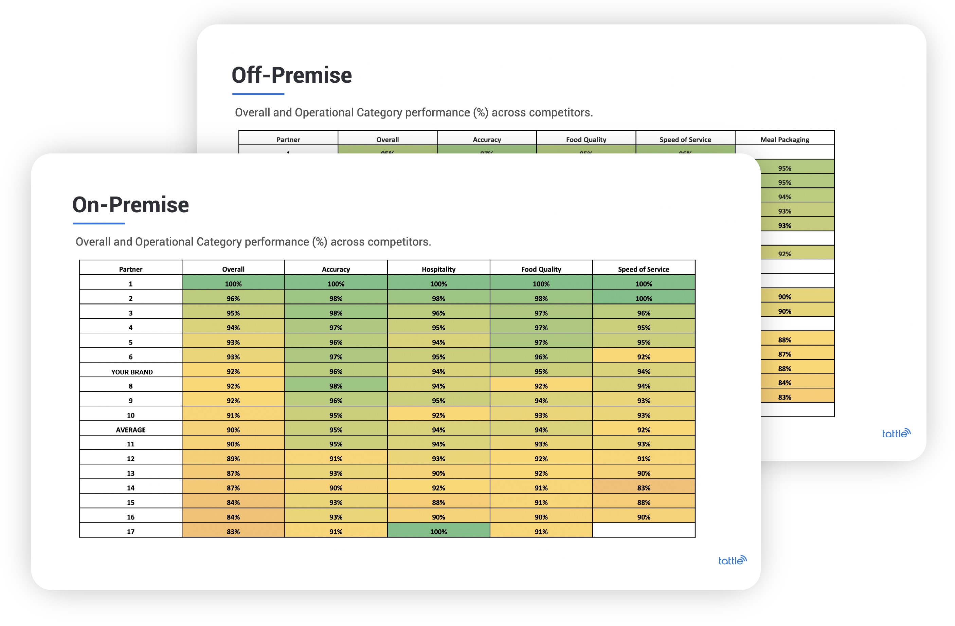Click Partner 2's 100% Speed of Service cell
The height and width of the screenshot is (626, 955).
point(643,298)
